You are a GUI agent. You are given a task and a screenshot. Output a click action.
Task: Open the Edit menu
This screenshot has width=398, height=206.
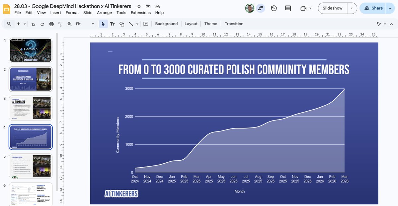pyautogui.click(x=29, y=13)
